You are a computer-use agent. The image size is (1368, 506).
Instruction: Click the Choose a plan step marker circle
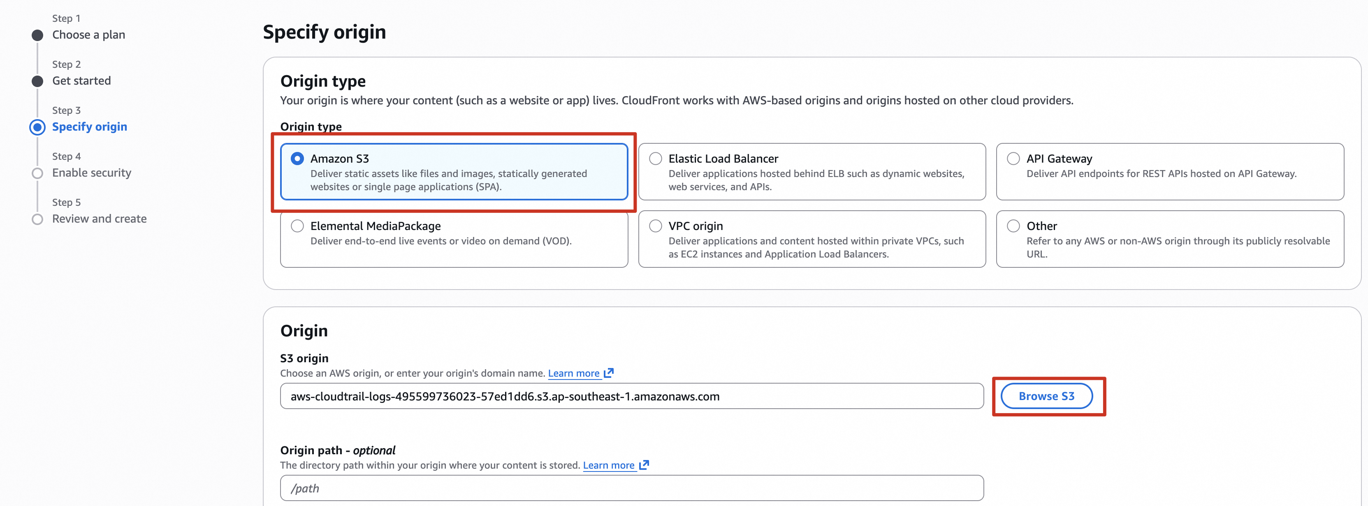click(x=37, y=36)
